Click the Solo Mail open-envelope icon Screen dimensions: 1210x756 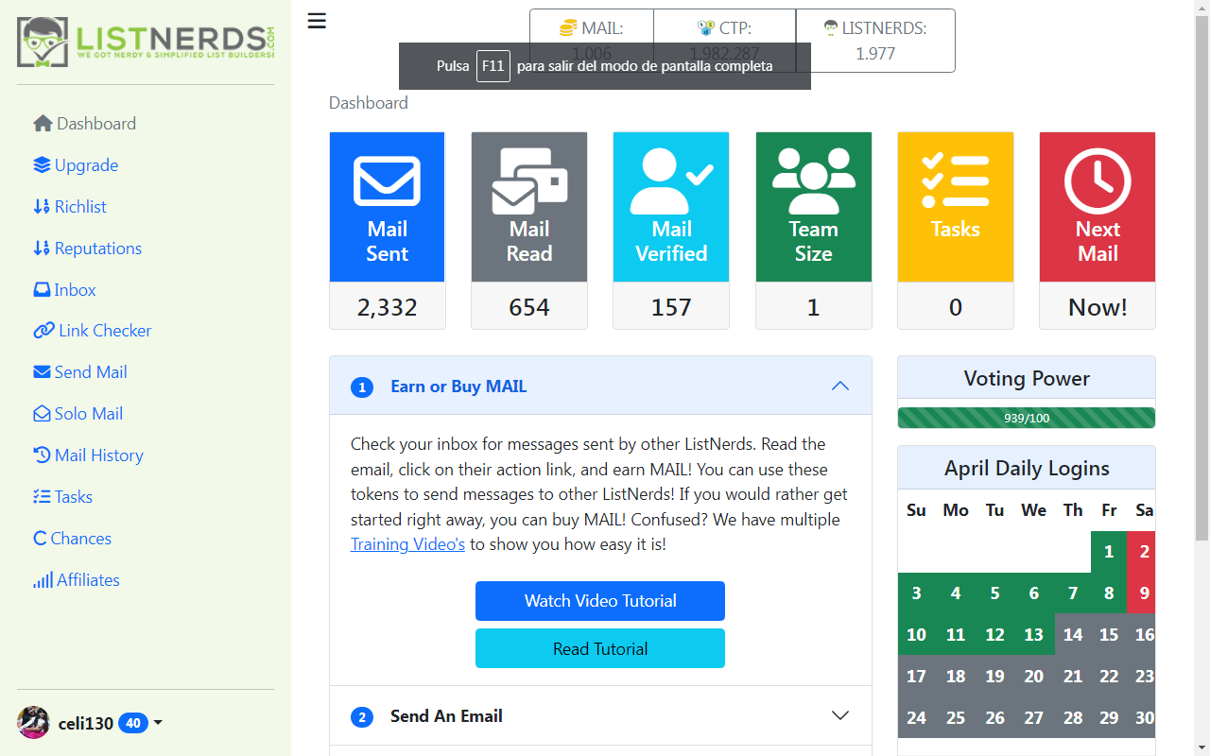coord(42,414)
